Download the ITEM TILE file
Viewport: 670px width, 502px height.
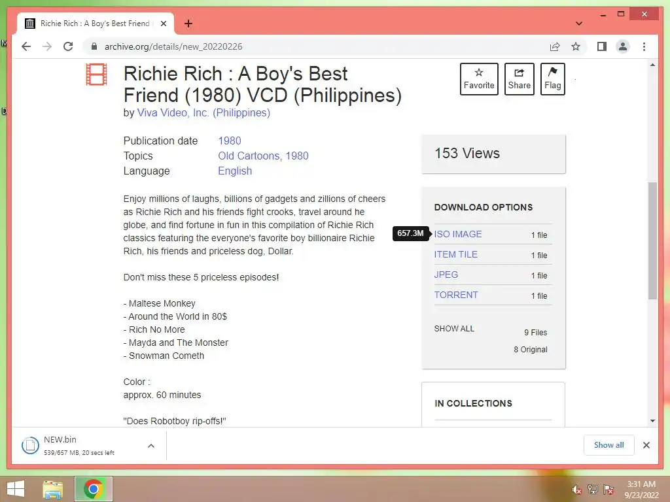tap(455, 254)
